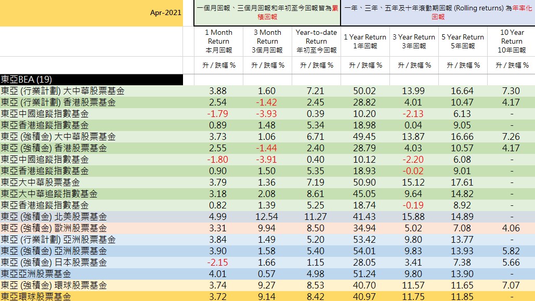Click the 7.30 ten-year return cell

coord(511,91)
